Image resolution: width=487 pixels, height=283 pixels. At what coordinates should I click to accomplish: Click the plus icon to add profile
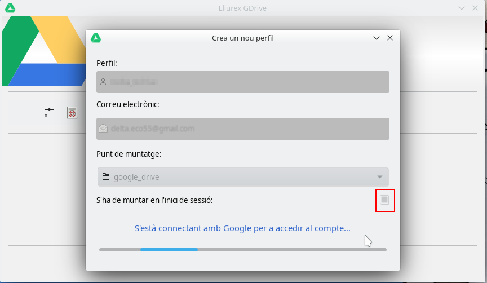(20, 113)
